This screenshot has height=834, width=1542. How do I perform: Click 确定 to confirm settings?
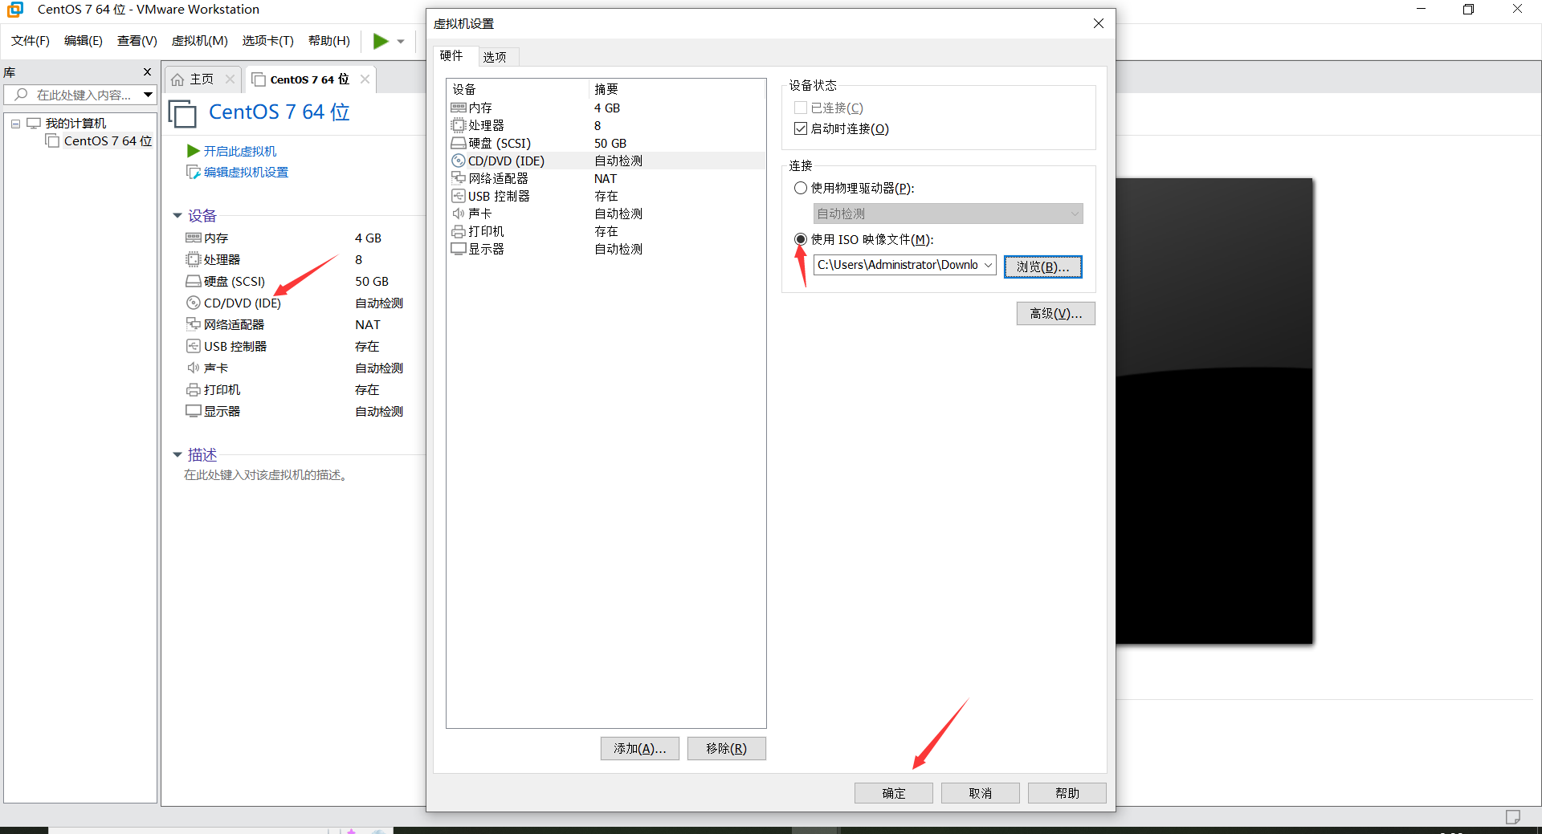pyautogui.click(x=894, y=793)
